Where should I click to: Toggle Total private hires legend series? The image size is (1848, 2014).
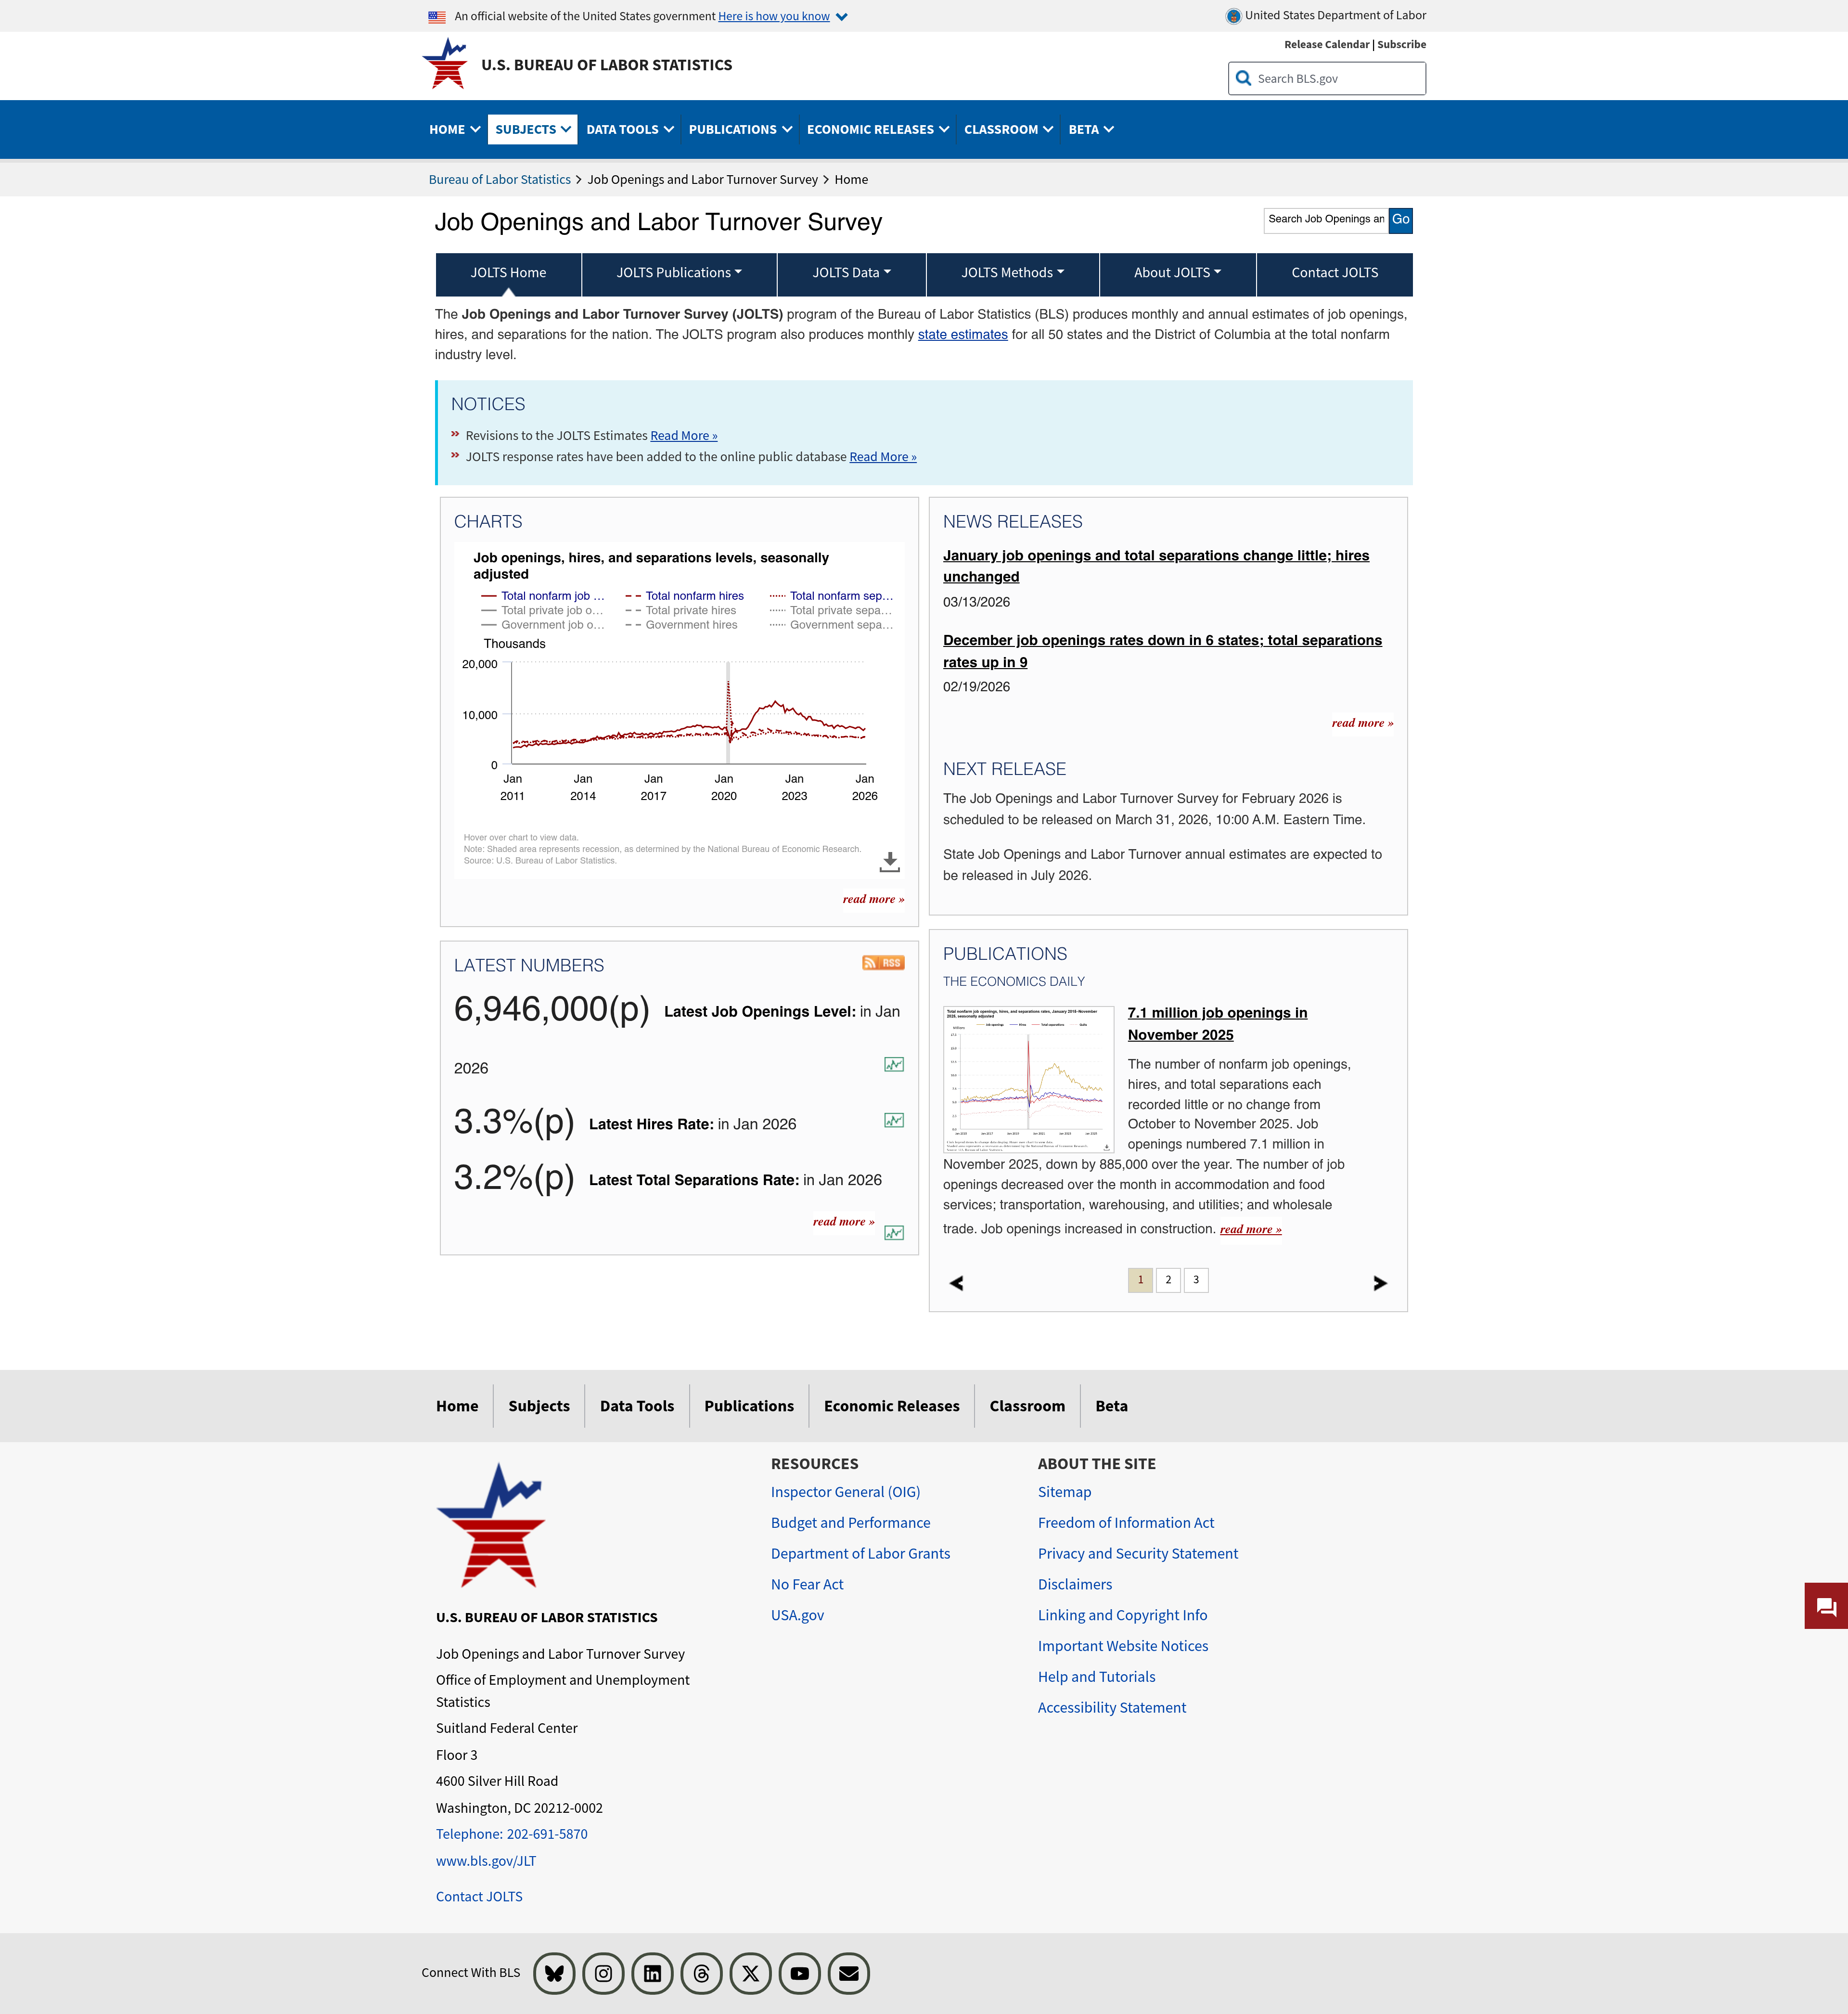click(x=681, y=610)
